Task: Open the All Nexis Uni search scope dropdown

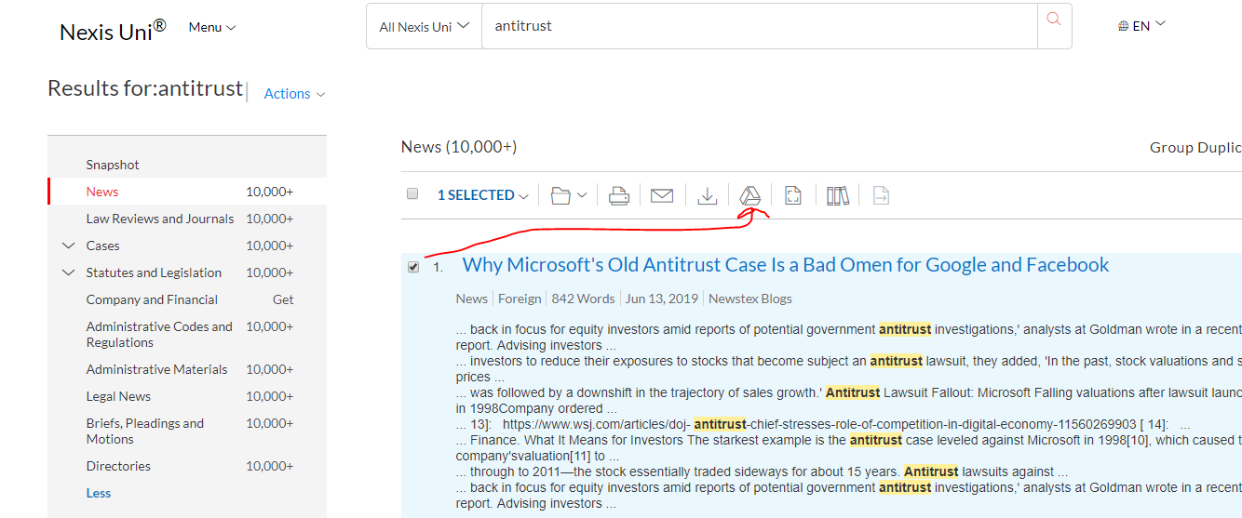Action: tap(424, 27)
